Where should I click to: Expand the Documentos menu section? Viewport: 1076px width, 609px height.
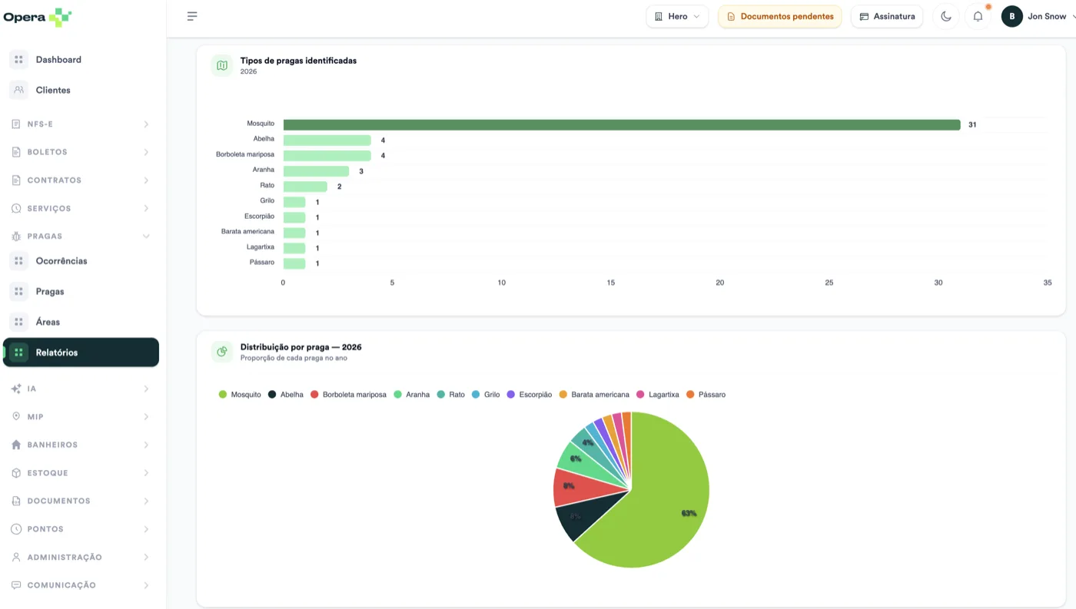pos(81,501)
